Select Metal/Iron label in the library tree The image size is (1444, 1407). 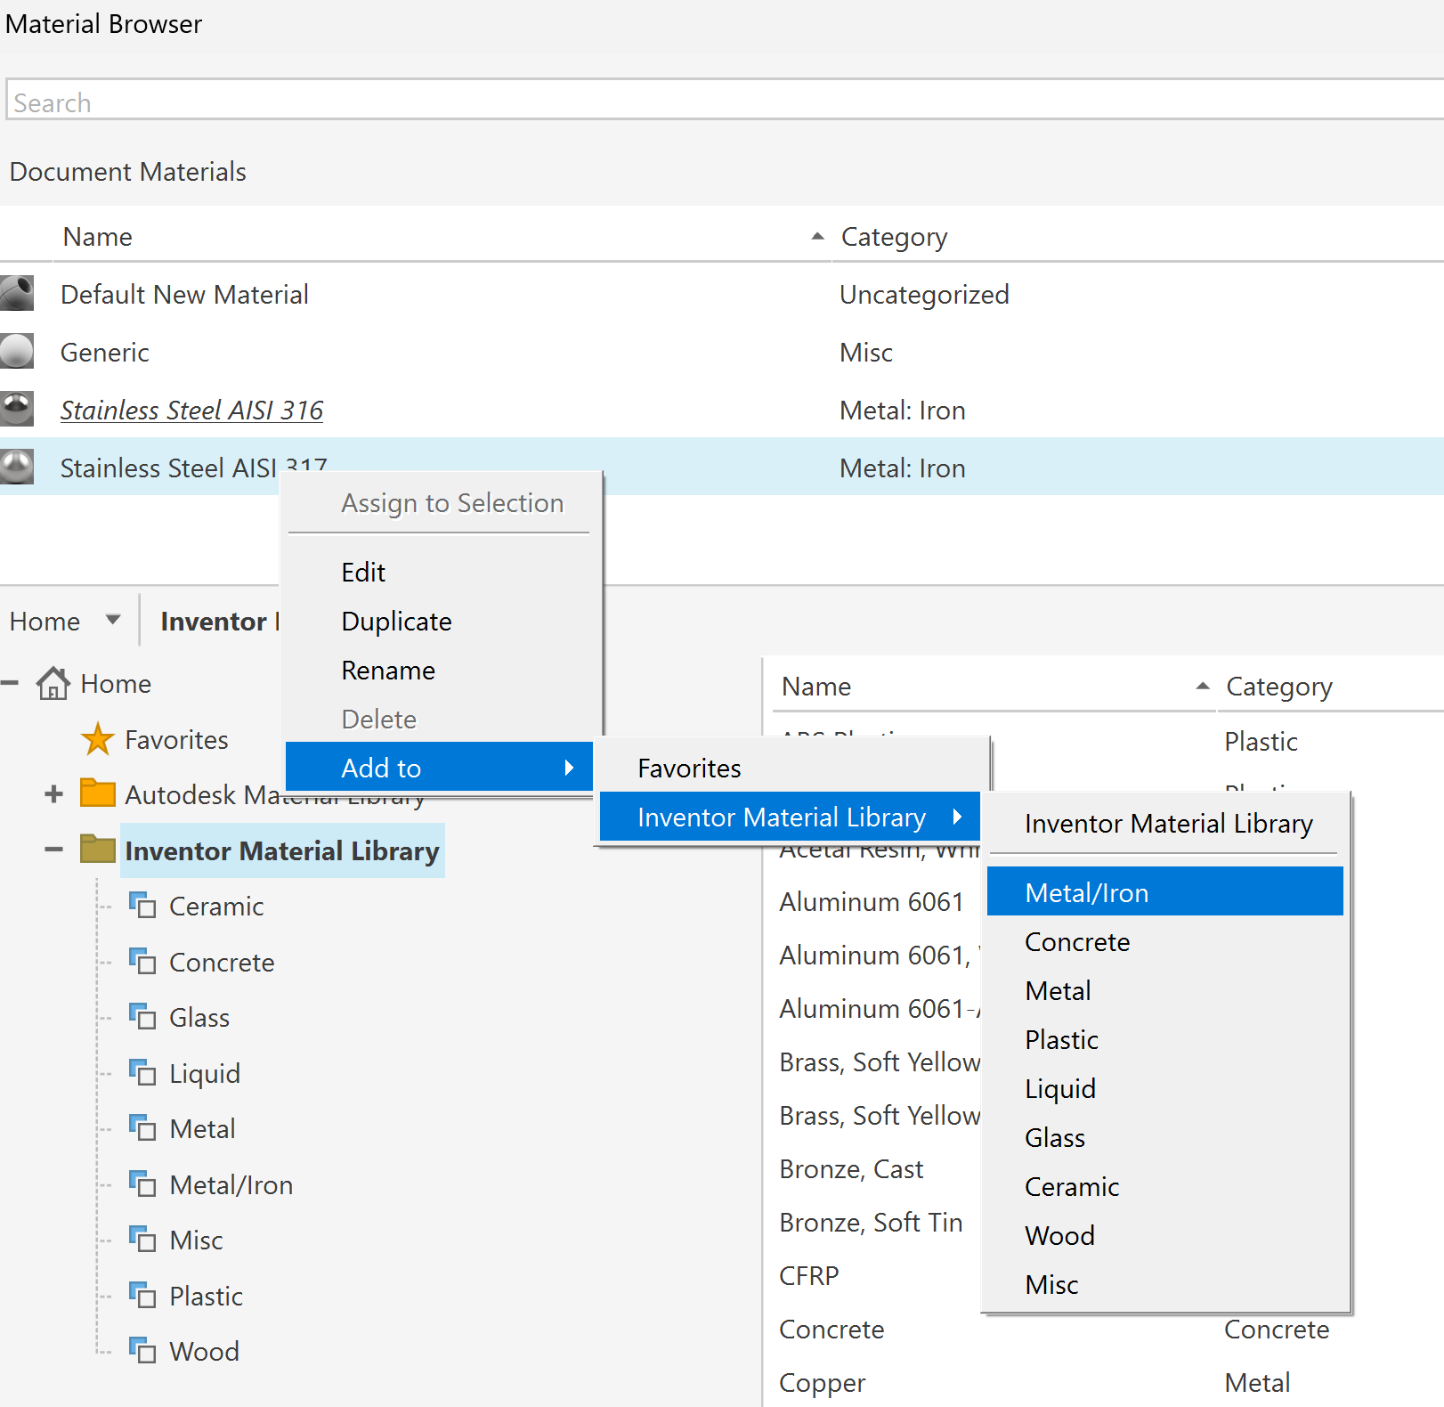pos(231,1184)
